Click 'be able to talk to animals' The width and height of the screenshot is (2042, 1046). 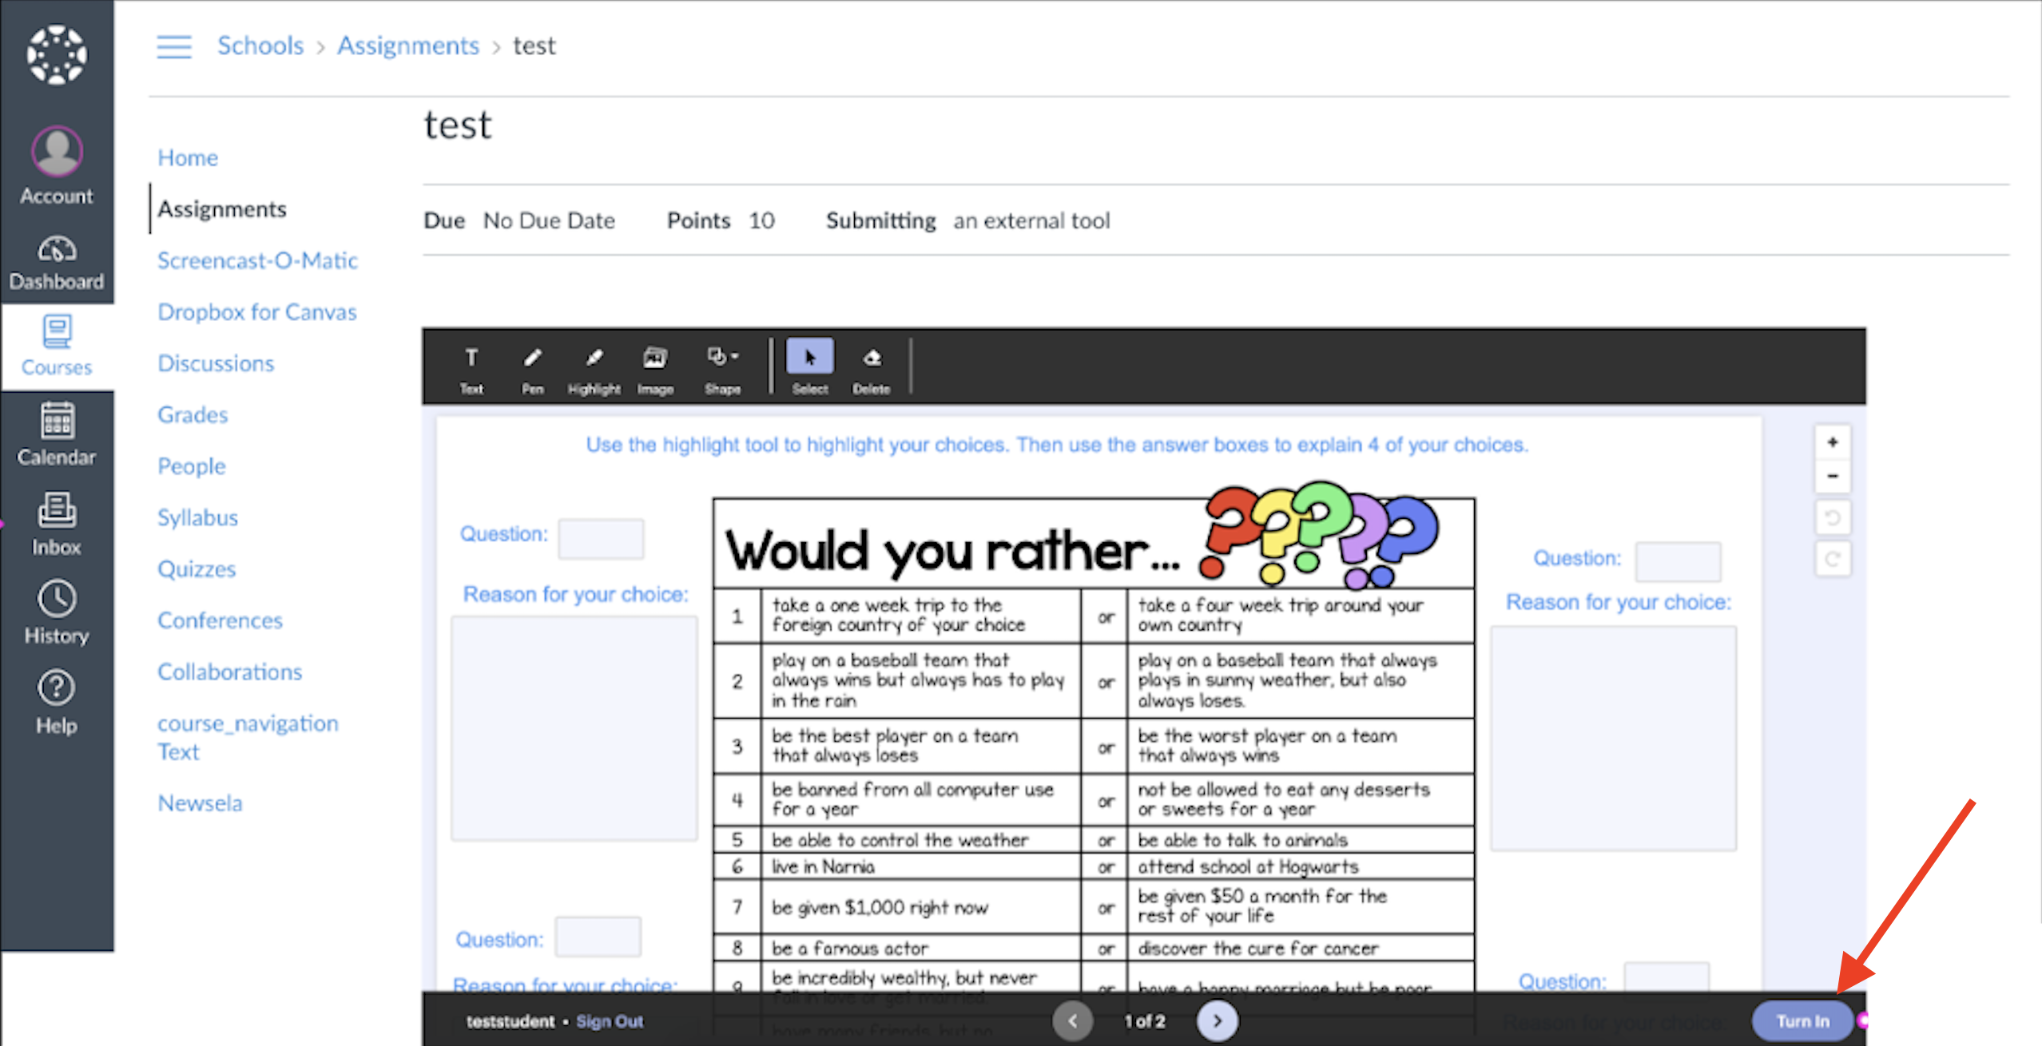(1242, 840)
